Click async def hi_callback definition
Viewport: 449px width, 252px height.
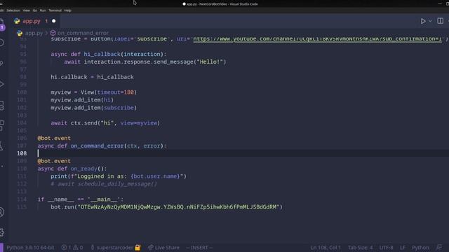tap(109, 55)
